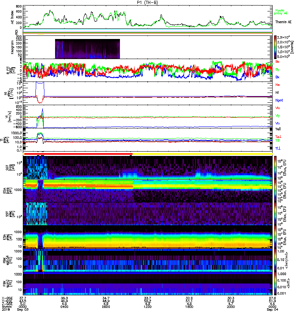The width and height of the screenshot is (295, 315).
Task: Click the keogram counts color bar
Action: 275,47
